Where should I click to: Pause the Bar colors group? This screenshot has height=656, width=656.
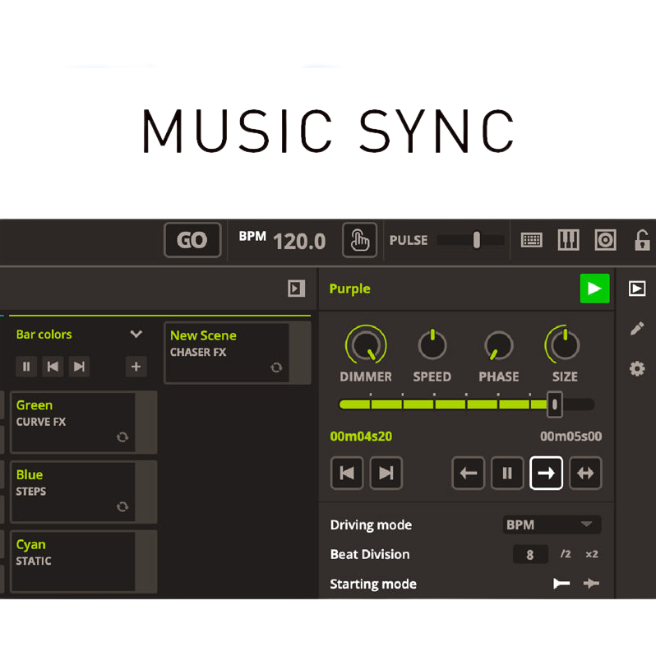(26, 367)
